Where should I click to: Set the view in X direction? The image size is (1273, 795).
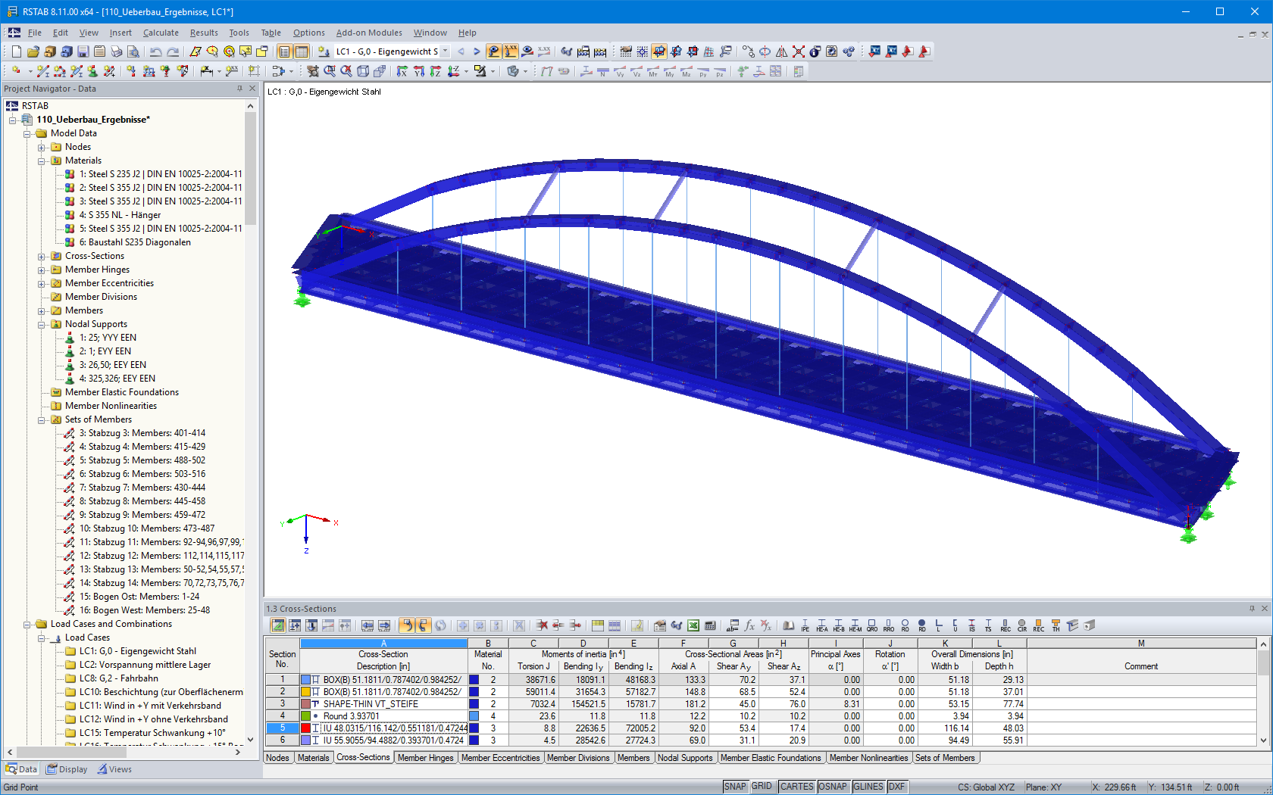tap(402, 71)
